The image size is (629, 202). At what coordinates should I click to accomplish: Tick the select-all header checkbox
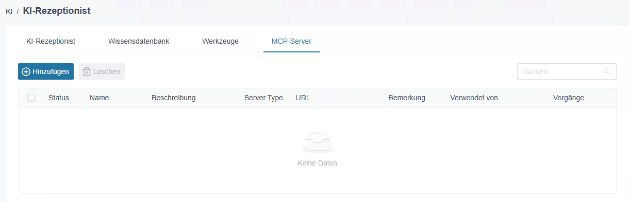[31, 98]
